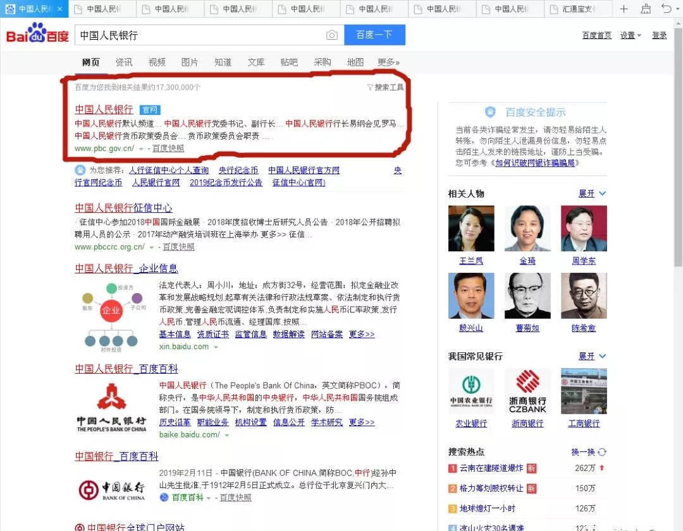Click 陈希愈 portrait thumbnail
The height and width of the screenshot is (531, 683).
pos(584,295)
